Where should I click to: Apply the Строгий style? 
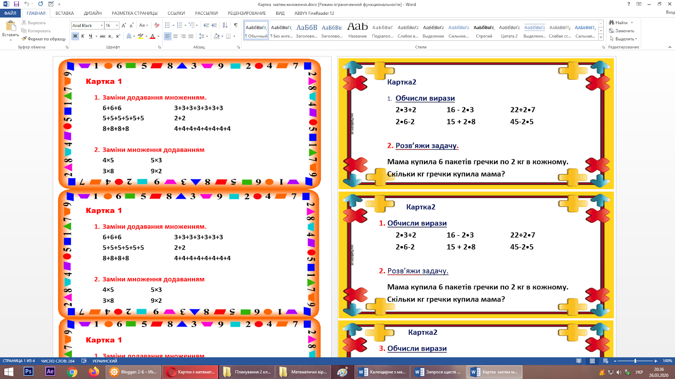point(484,31)
